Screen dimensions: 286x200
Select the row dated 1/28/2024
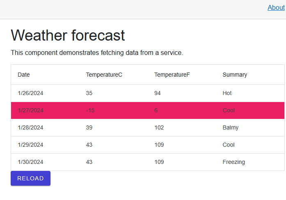148,127
